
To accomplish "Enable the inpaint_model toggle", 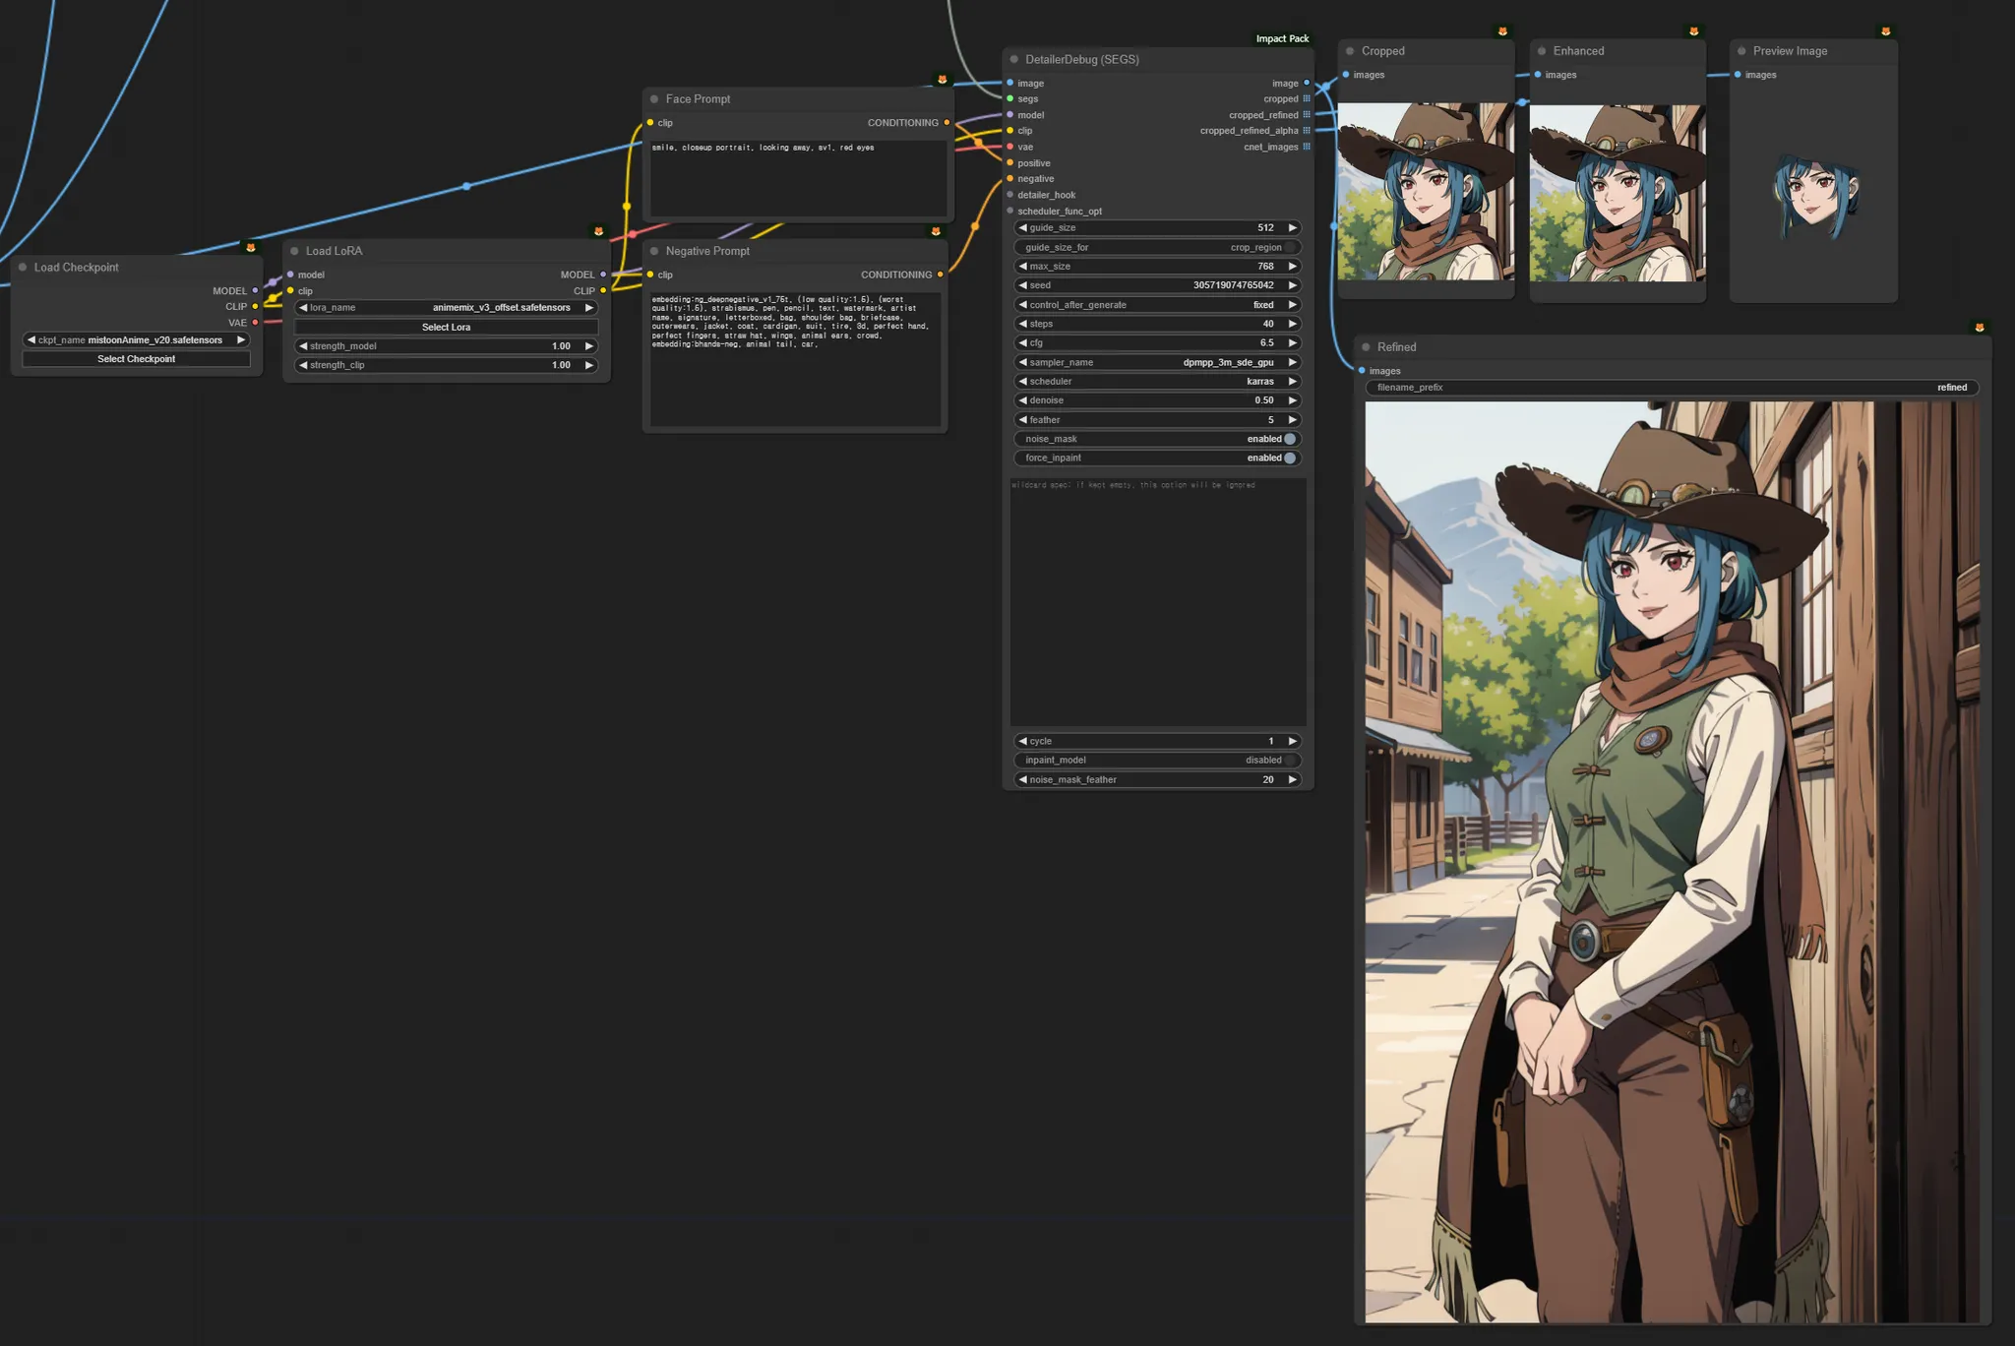I will tap(1290, 761).
